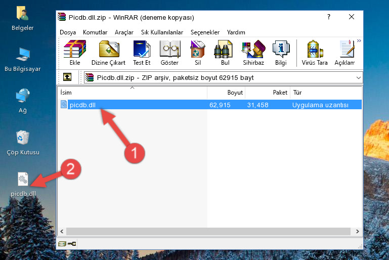
Task: Click the disk drive status bar icon
Action: point(62,244)
